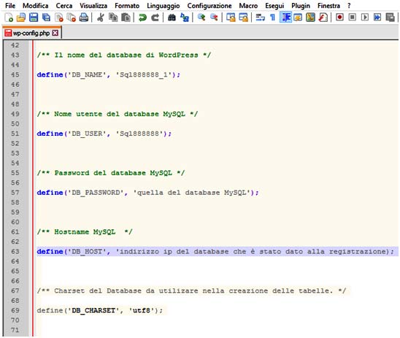Start macro recording with red dot icon
Image resolution: width=400 pixels, height=338 pixels.
point(339,18)
